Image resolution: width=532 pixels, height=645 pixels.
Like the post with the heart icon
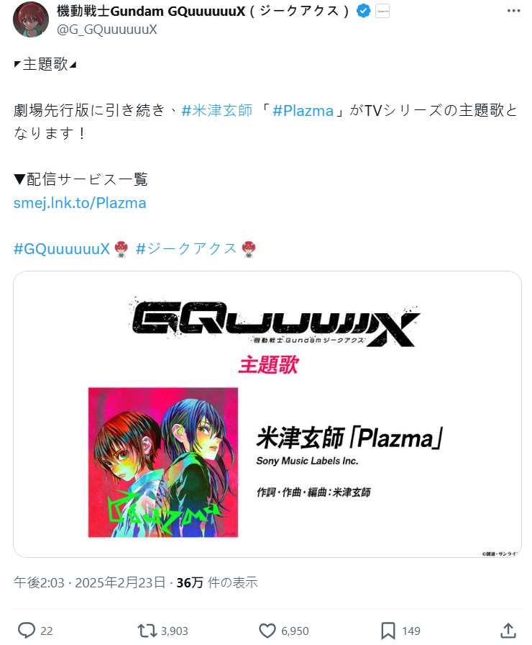tap(267, 631)
